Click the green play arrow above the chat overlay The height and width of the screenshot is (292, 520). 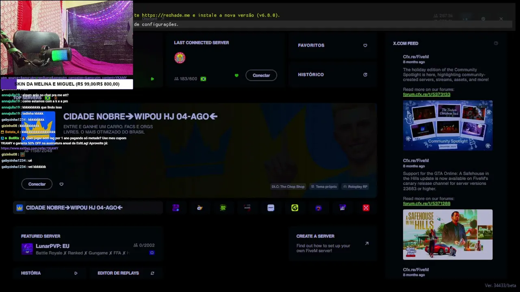coord(152,79)
